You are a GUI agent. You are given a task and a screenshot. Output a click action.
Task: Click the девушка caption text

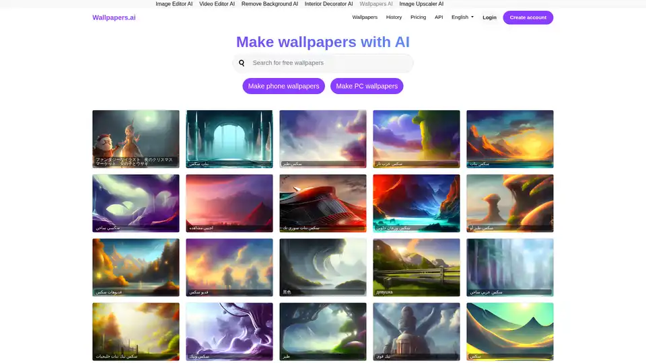(384, 292)
